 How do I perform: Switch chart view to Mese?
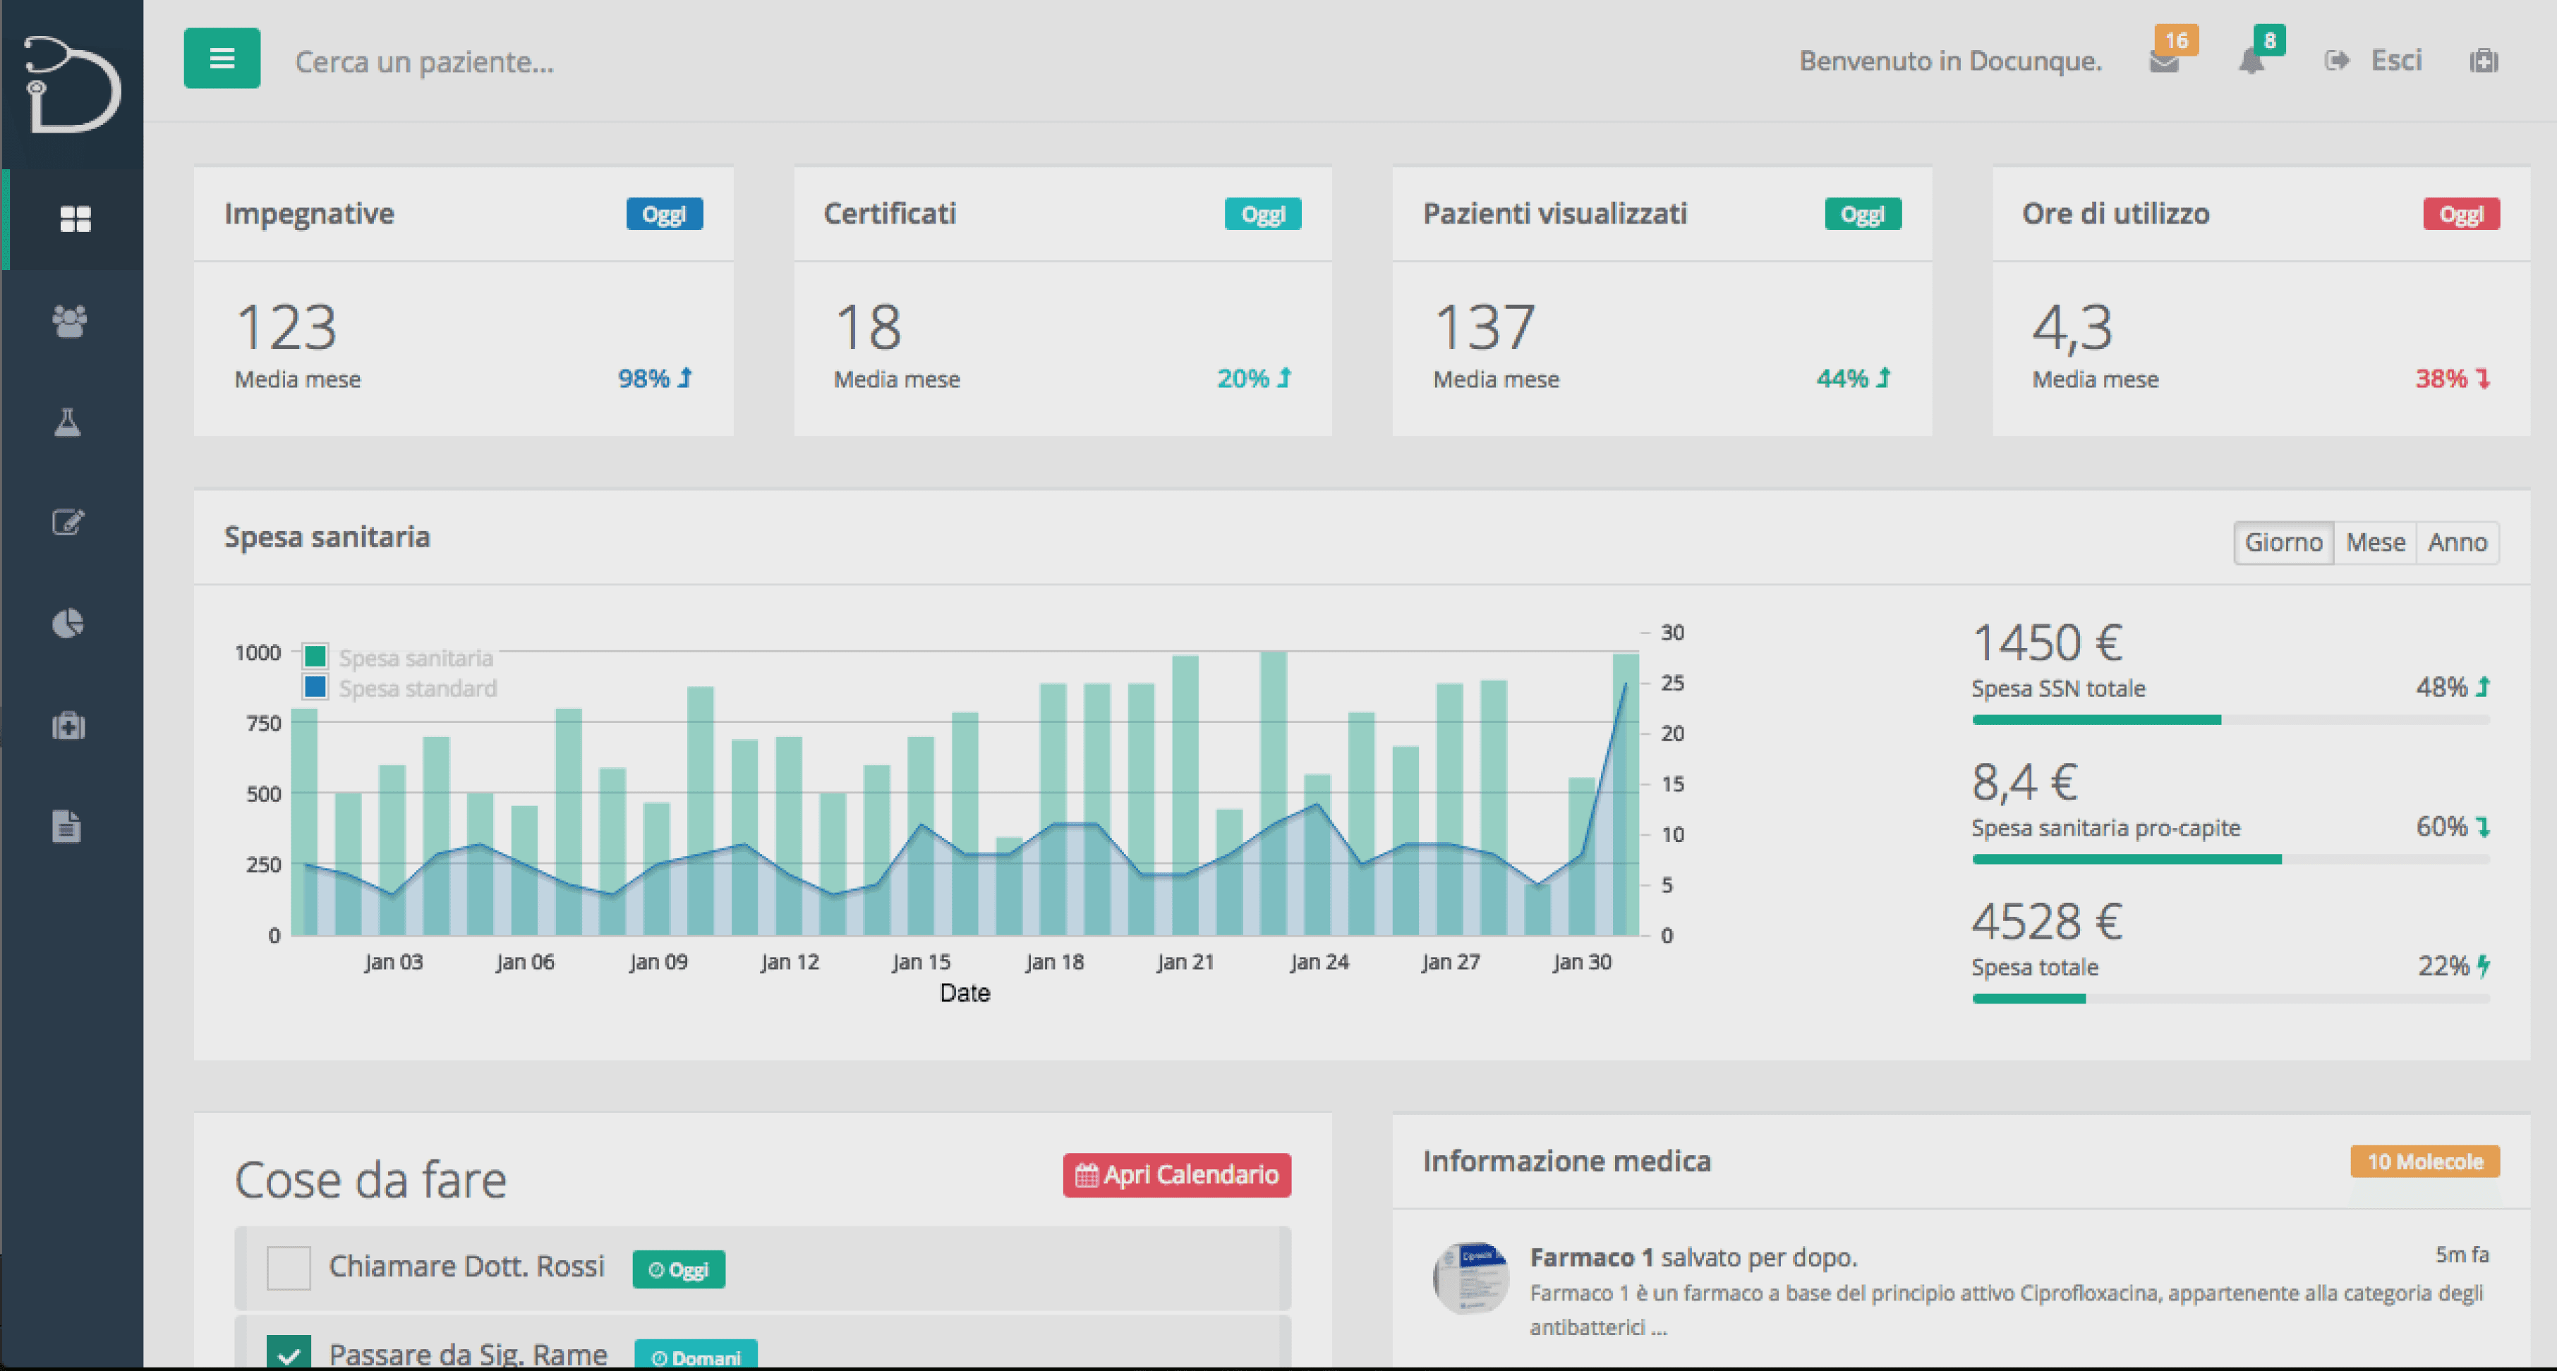2374,542
